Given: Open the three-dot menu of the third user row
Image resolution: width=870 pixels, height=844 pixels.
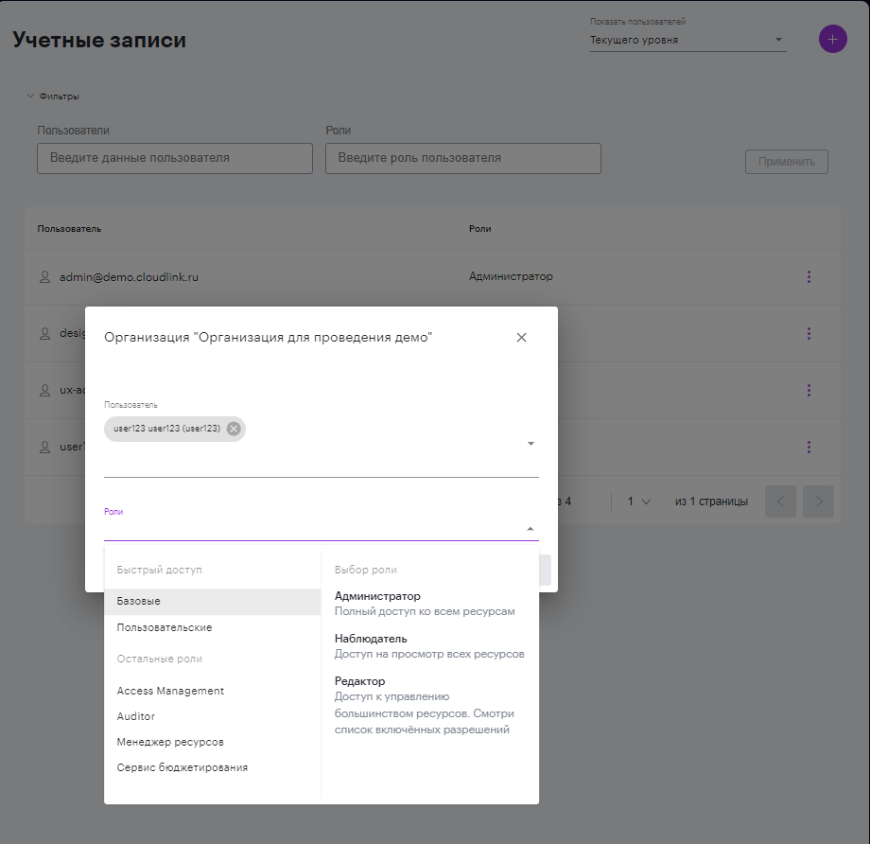Looking at the screenshot, I should [x=809, y=390].
